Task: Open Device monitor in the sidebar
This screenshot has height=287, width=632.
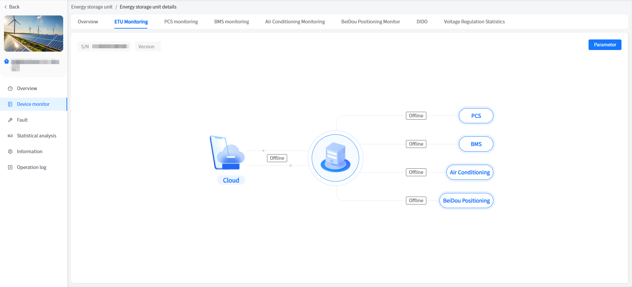Action: [x=33, y=104]
